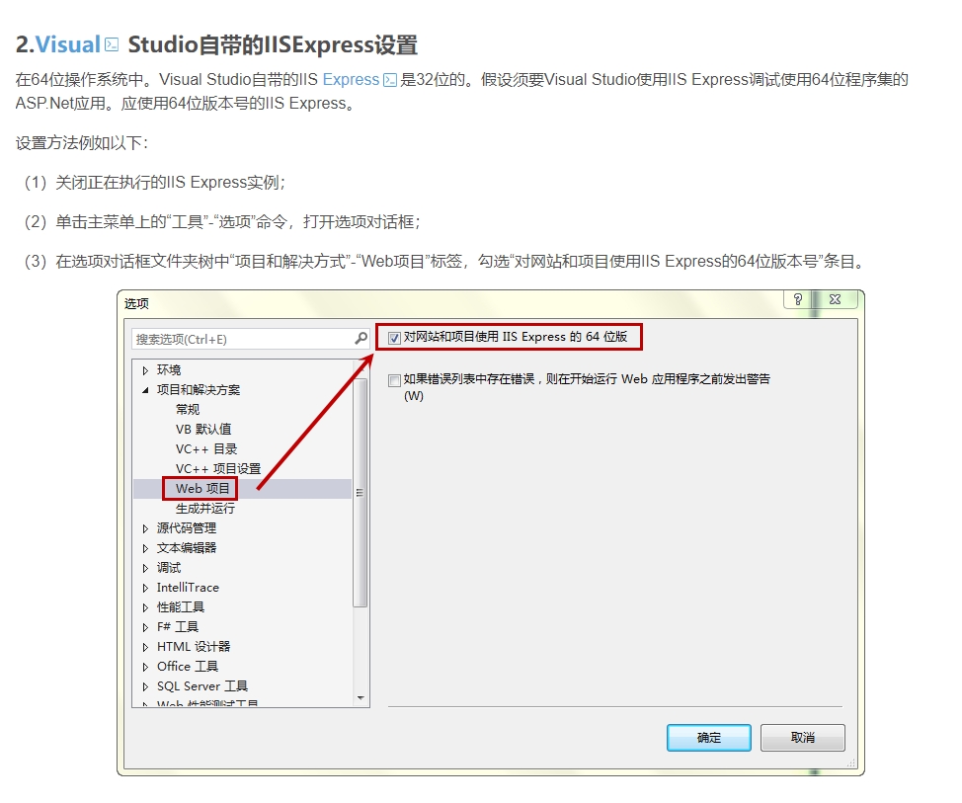Expand the 源代码管理 node
This screenshot has height=803, width=962.
pos(146,528)
